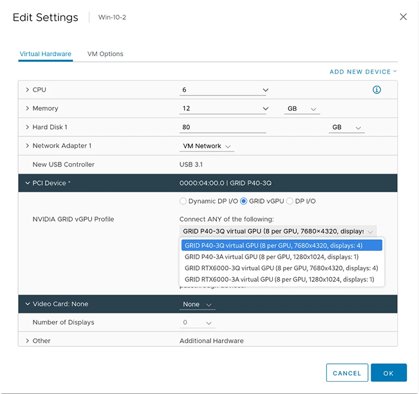Expand the Other row
419x394 pixels.
point(27,340)
